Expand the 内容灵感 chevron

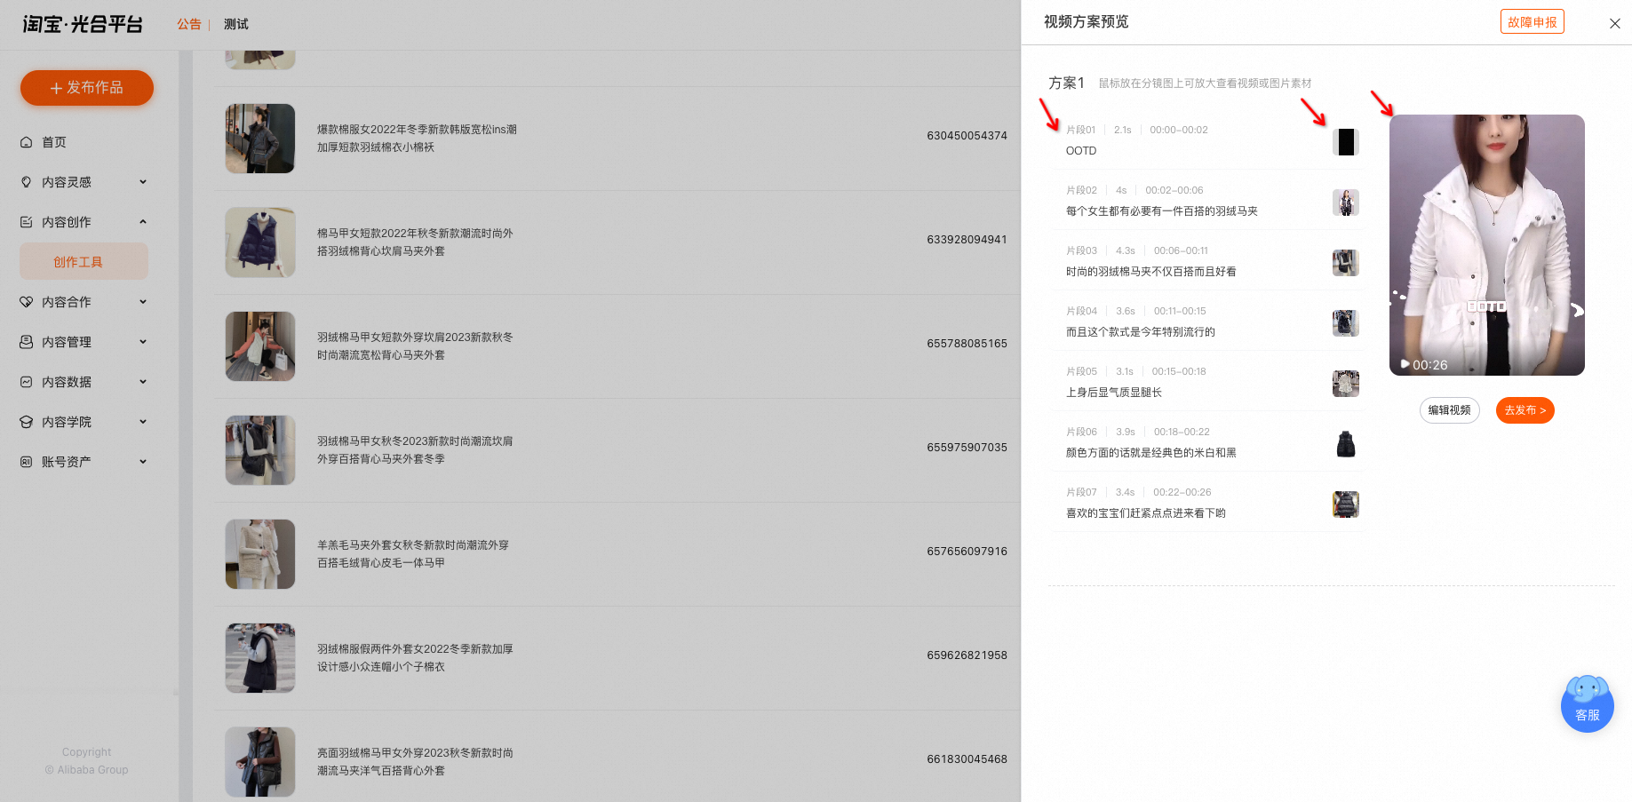coord(143,182)
